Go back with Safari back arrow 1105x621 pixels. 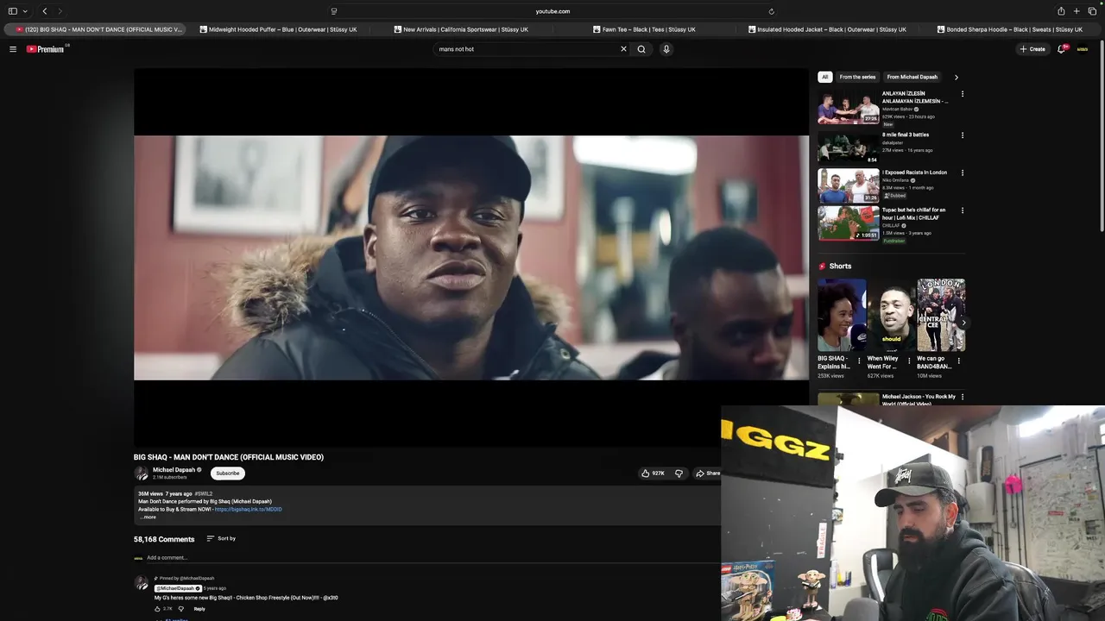tap(45, 11)
